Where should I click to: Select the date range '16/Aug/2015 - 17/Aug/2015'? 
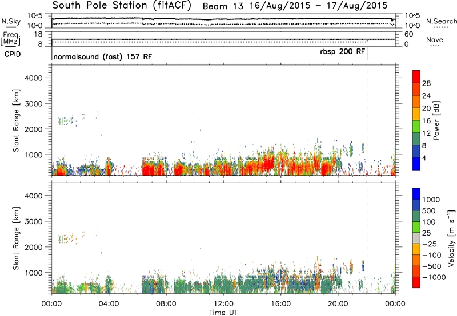point(319,6)
